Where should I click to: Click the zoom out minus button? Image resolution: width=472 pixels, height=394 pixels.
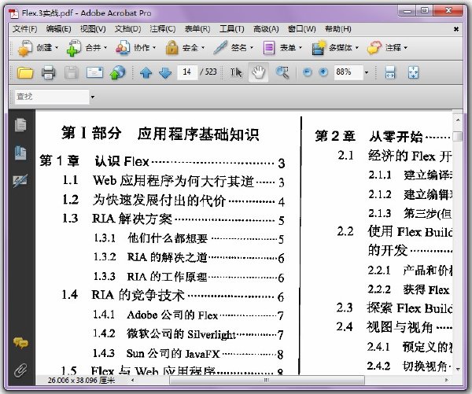[x=308, y=72]
